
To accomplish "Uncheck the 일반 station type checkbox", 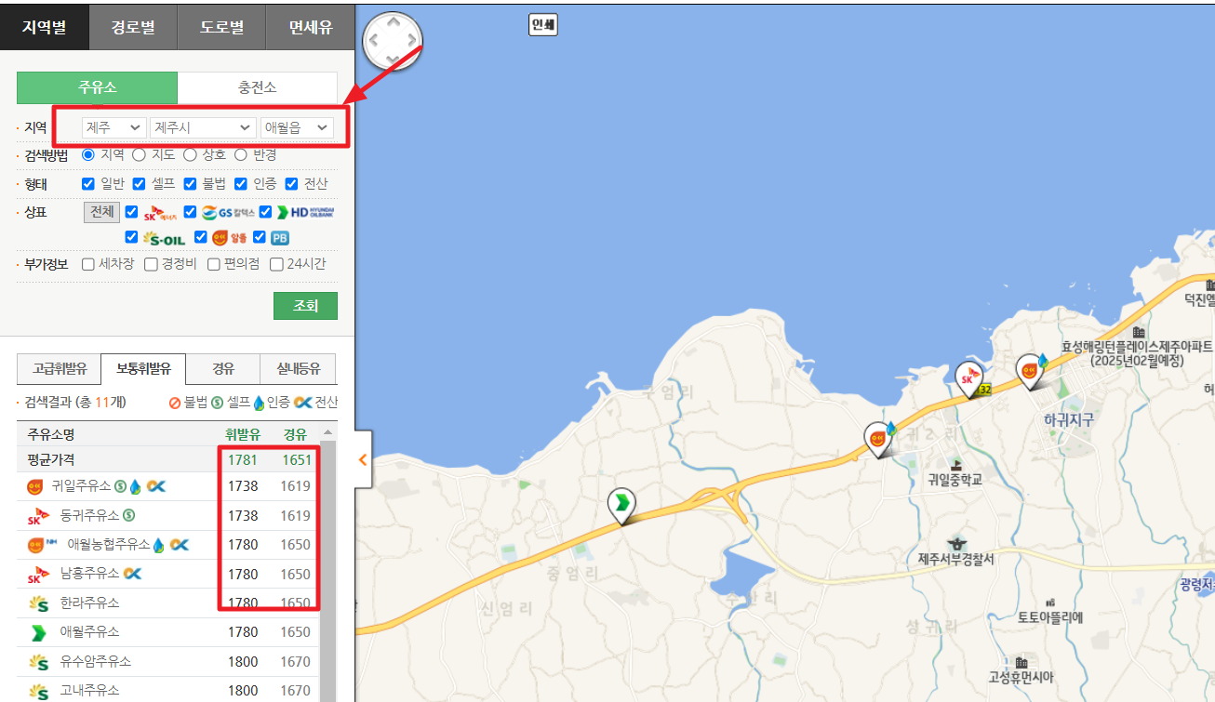I will point(88,183).
